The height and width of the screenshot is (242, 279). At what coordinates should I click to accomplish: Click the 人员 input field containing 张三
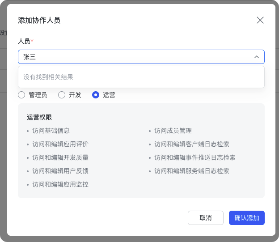click(x=134, y=57)
